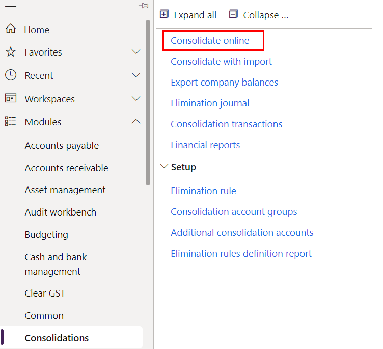This screenshot has height=349, width=383.
Task: Click the Workspaces icon
Action: (x=11, y=98)
